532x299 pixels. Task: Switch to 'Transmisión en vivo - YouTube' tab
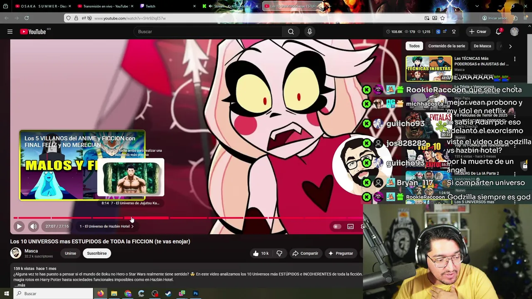105,6
